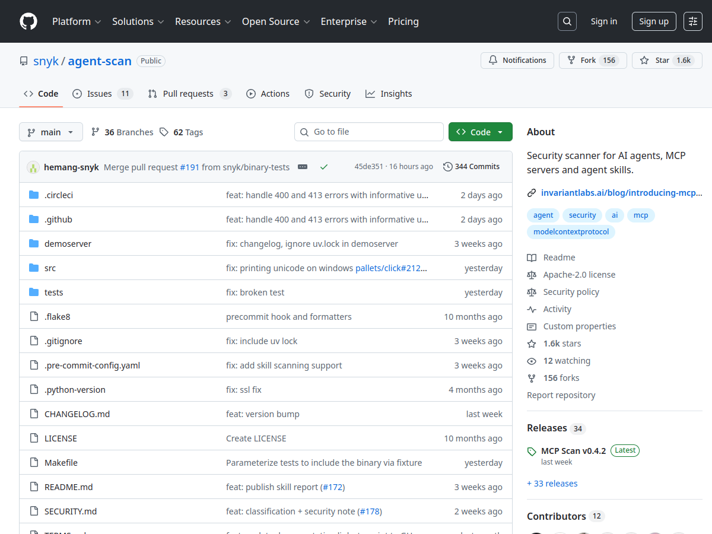Click the appearance settings icon in header

pos(692,21)
